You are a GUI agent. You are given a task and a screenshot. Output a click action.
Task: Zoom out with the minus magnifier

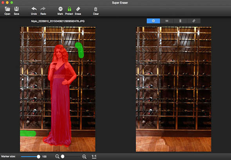(57, 156)
